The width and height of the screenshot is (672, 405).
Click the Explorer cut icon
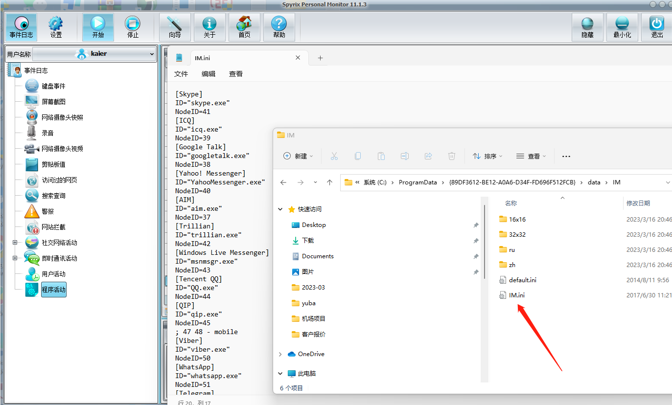click(x=334, y=156)
